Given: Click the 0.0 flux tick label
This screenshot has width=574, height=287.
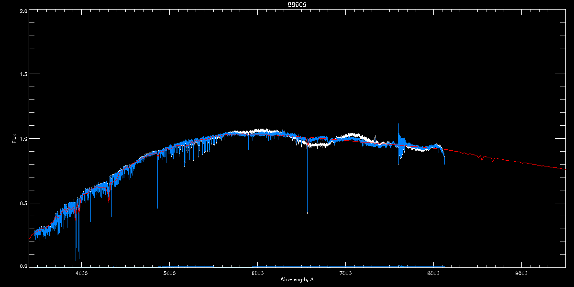Looking at the screenshot, I should [23, 266].
